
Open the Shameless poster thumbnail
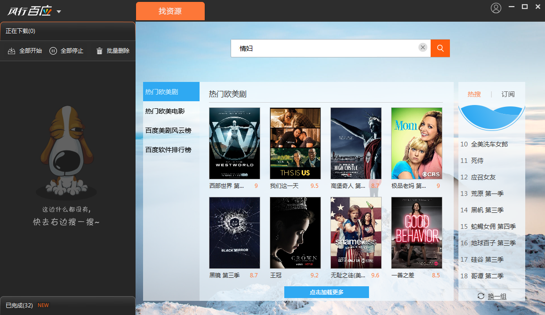click(356, 233)
